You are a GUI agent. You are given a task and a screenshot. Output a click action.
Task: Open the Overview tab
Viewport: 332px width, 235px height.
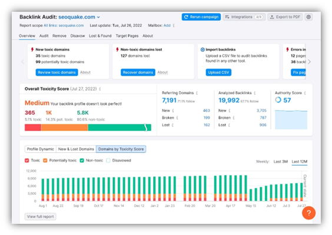(27, 36)
